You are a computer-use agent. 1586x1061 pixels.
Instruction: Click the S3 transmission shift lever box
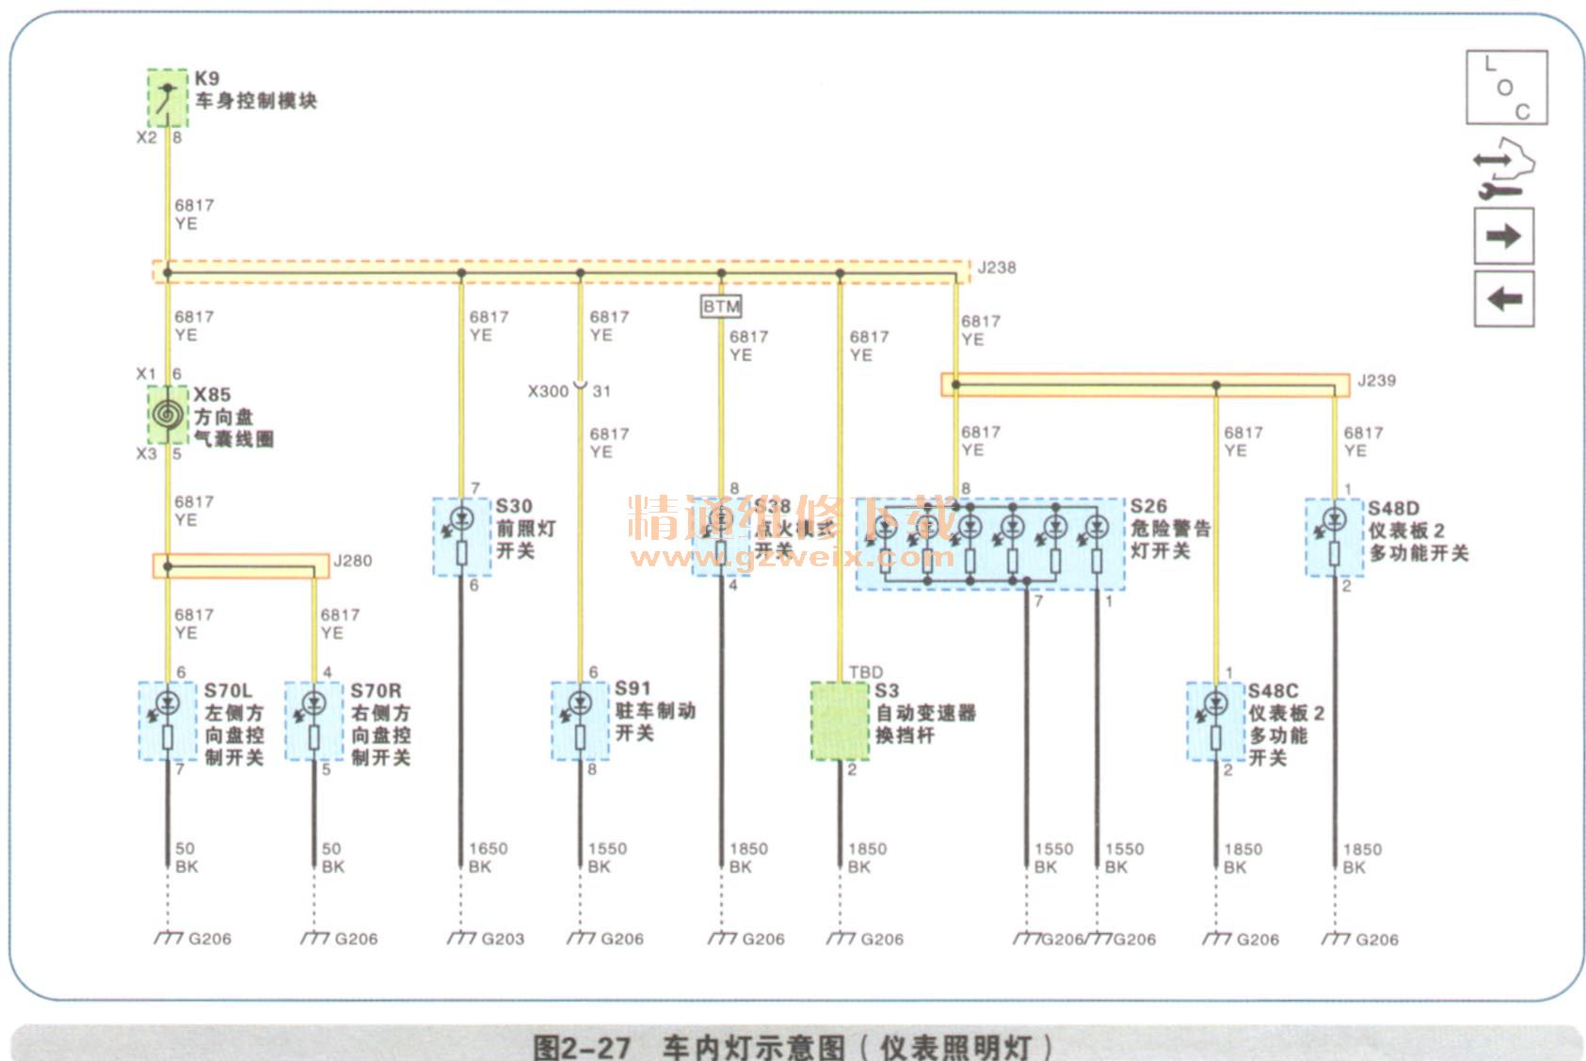point(841,721)
